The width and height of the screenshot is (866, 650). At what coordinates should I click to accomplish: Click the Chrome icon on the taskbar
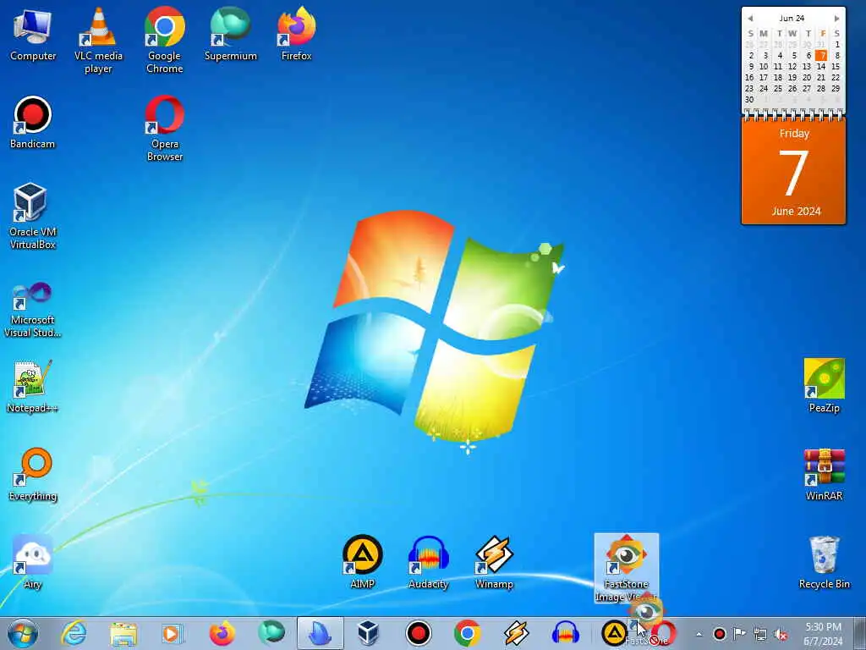pos(467,633)
